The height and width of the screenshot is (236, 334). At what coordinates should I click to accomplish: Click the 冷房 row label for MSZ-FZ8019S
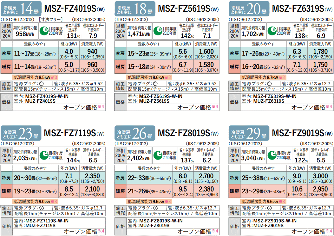tap(121, 178)
